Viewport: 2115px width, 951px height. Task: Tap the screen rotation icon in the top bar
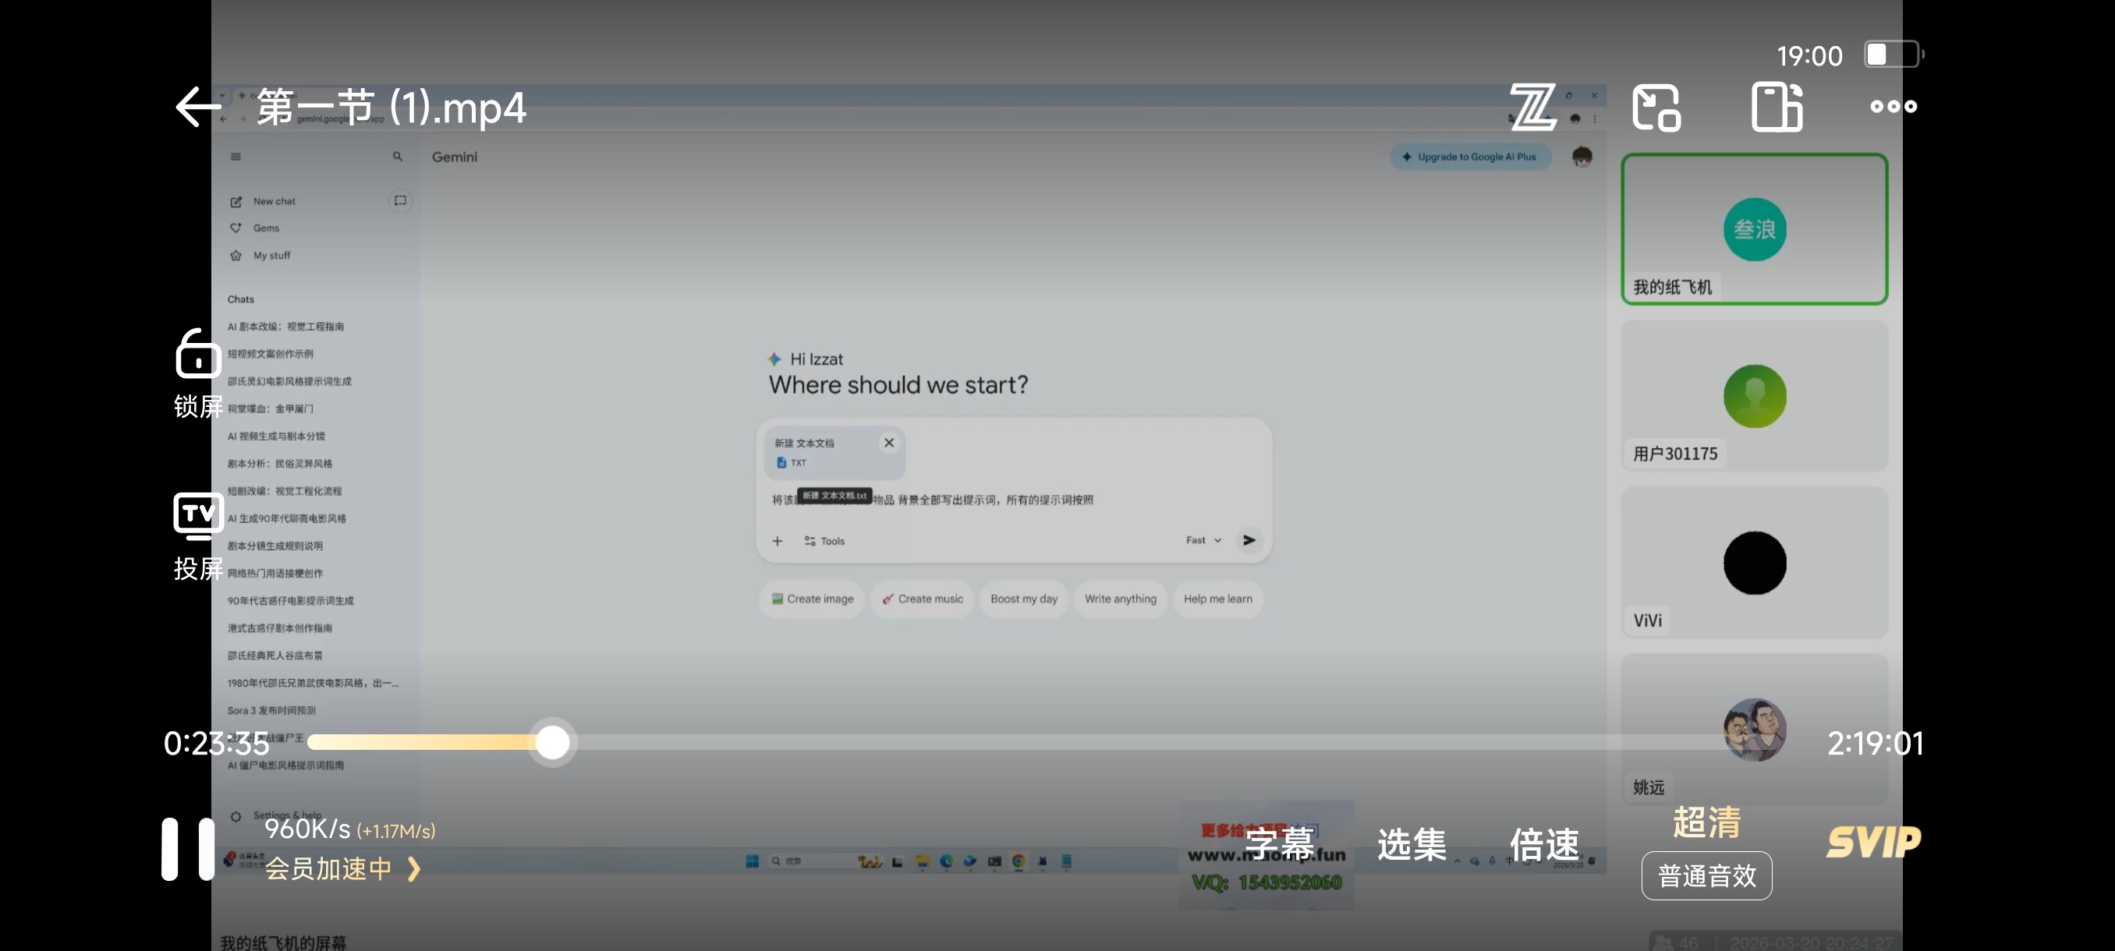1777,107
